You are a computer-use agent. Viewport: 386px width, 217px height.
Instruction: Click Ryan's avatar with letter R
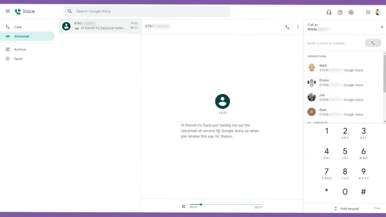point(312,112)
